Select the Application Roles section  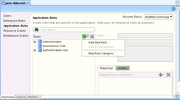click(16, 26)
